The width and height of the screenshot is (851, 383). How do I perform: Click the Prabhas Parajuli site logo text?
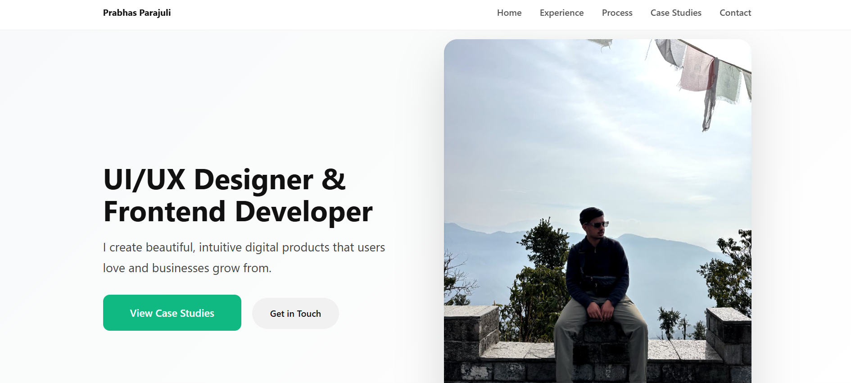137,13
